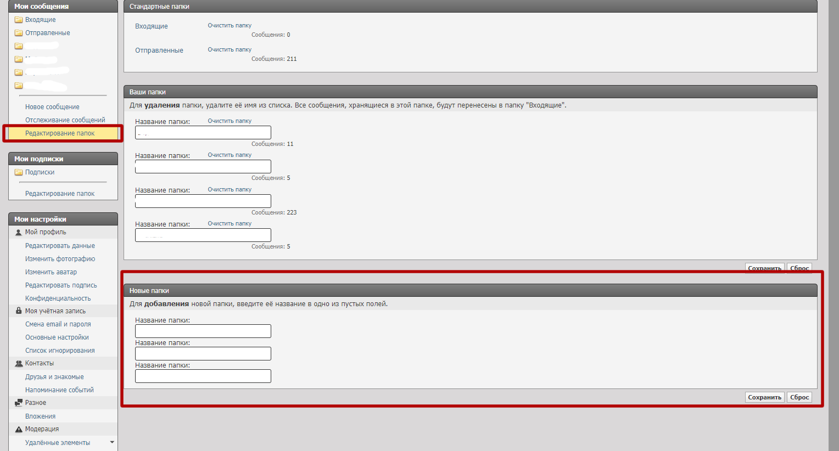Click the Входящие folder icon in sidebar
The image size is (839, 451).
pos(19,20)
